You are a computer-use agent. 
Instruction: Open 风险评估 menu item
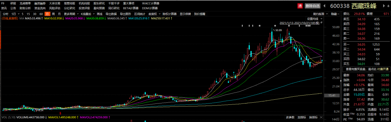[x=55, y=8]
